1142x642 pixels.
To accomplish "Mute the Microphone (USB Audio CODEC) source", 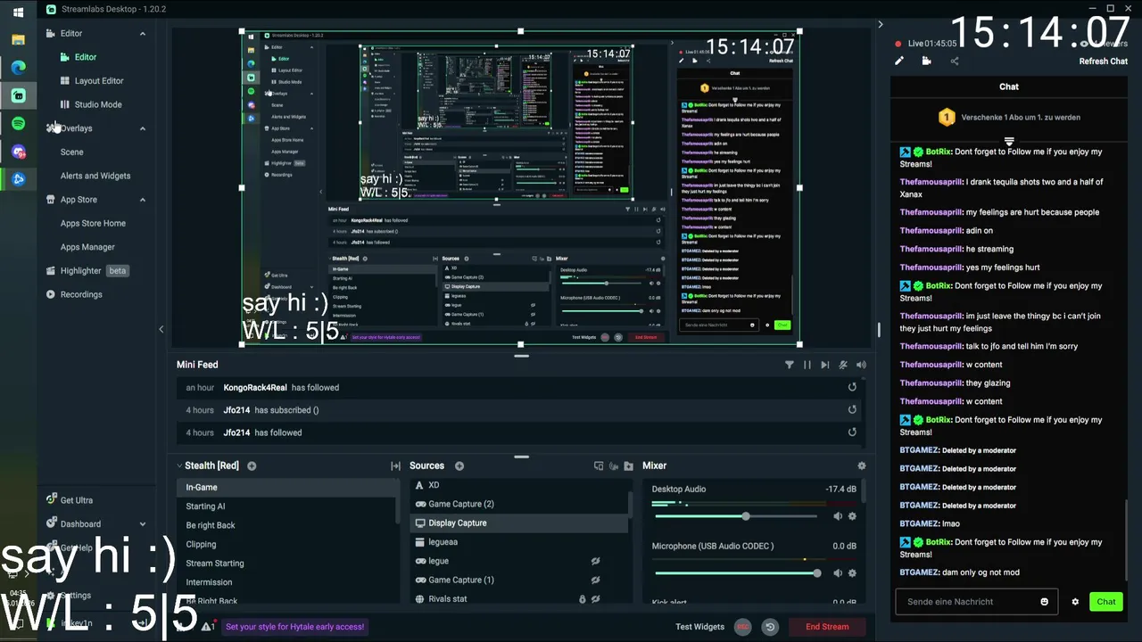I will coord(837,573).
